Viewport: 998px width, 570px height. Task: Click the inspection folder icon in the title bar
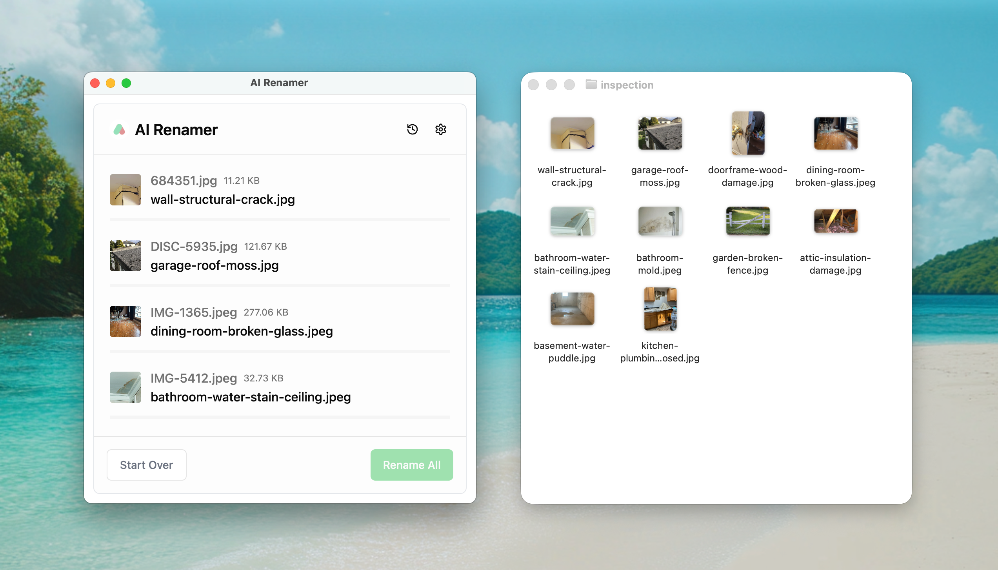tap(591, 84)
